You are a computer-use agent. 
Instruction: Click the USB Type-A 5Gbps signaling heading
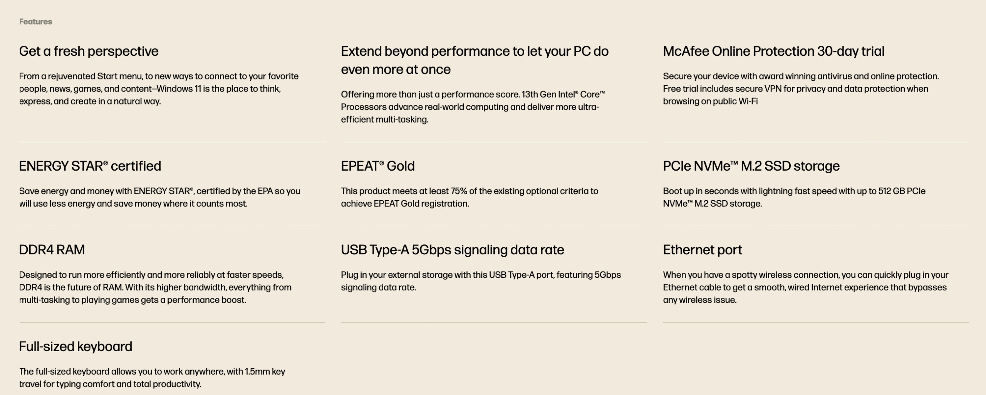452,250
